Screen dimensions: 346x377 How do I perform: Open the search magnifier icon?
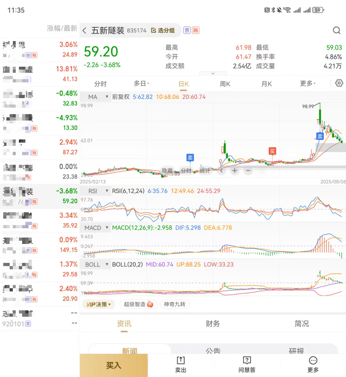[337, 30]
